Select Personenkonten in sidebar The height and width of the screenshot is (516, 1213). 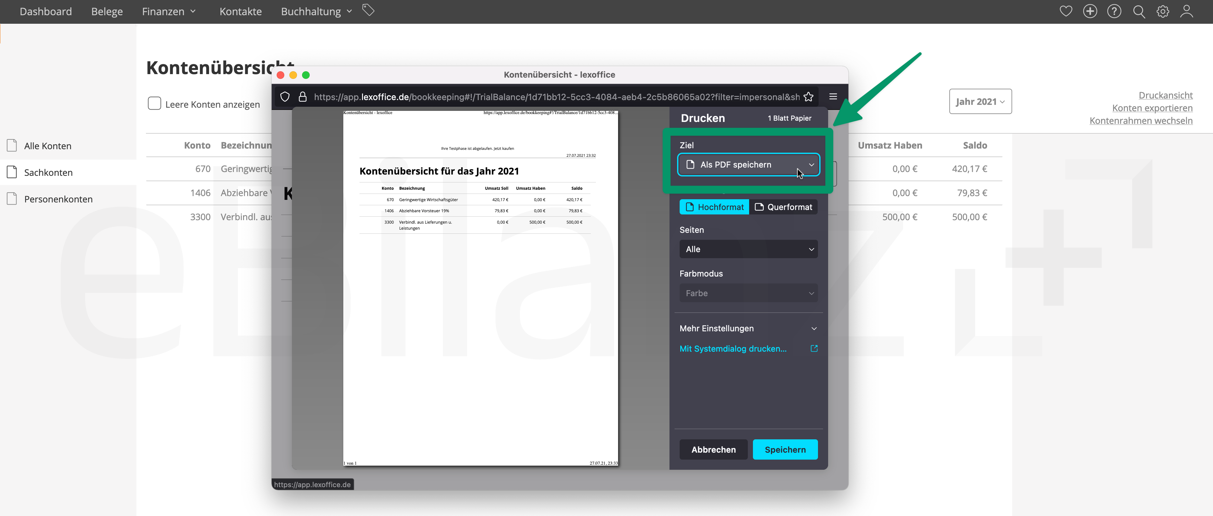tap(58, 199)
